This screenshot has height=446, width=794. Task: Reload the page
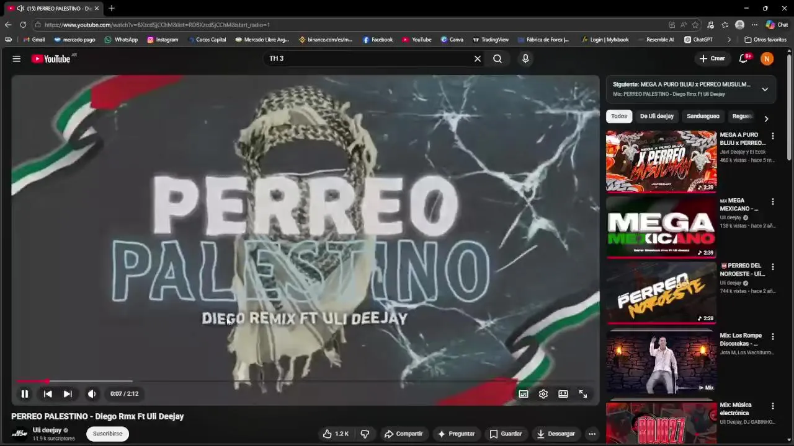23,25
